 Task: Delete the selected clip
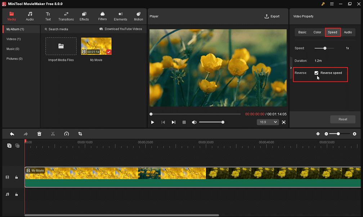pos(39,134)
